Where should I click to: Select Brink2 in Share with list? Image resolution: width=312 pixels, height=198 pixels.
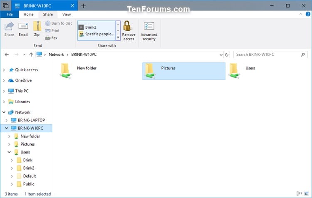tap(97, 27)
